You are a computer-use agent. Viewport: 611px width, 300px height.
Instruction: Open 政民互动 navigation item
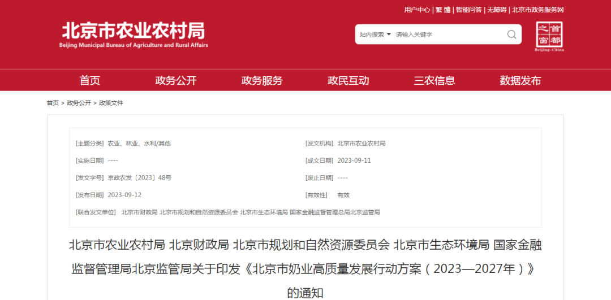tap(348, 81)
